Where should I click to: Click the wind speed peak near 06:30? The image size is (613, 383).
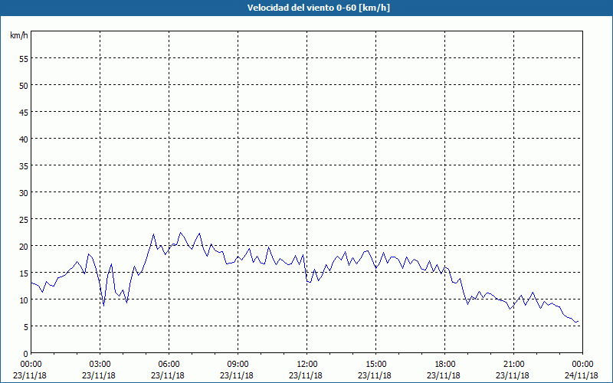(180, 233)
